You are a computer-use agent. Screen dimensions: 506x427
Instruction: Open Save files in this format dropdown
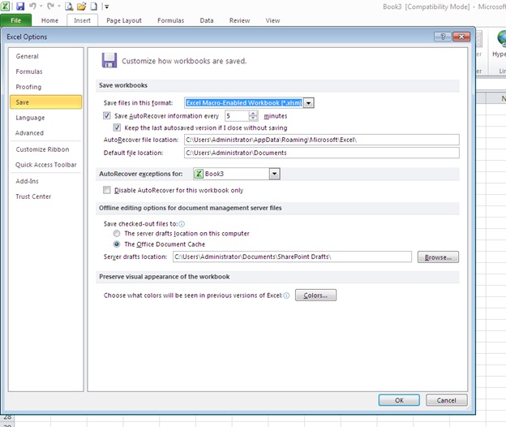tap(309, 103)
